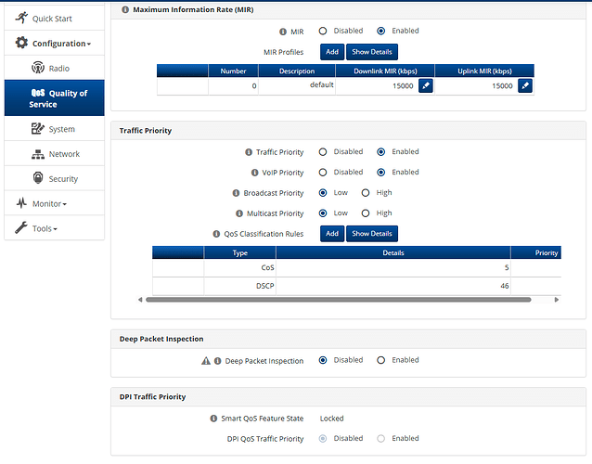Click the Configuration gear icon
Screen dimensions: 592x464
(x=21, y=43)
